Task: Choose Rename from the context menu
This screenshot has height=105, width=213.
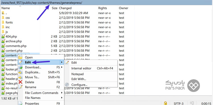Action: 31,87
